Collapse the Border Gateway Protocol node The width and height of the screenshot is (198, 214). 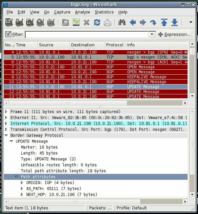tap(6, 135)
